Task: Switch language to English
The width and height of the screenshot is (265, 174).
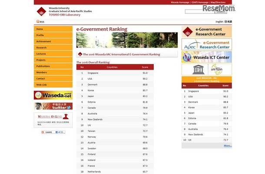Action: 219,22
